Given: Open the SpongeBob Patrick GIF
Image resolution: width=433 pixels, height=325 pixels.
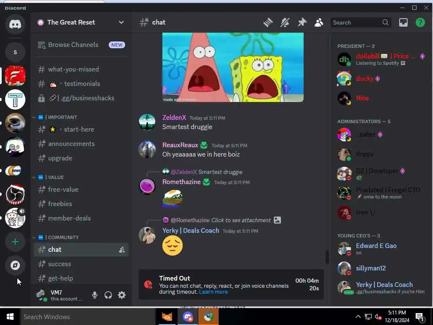Looking at the screenshot, I should (x=233, y=67).
